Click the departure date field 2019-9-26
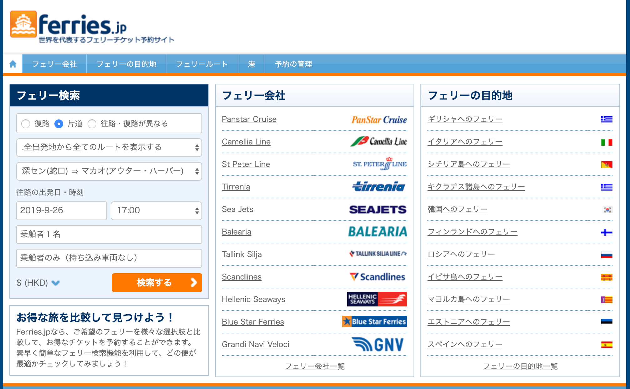This screenshot has width=630, height=389. [61, 210]
